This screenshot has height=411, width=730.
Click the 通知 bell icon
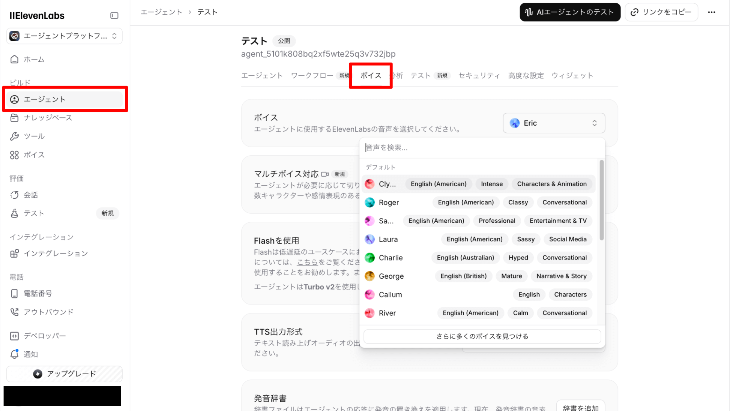(14, 354)
